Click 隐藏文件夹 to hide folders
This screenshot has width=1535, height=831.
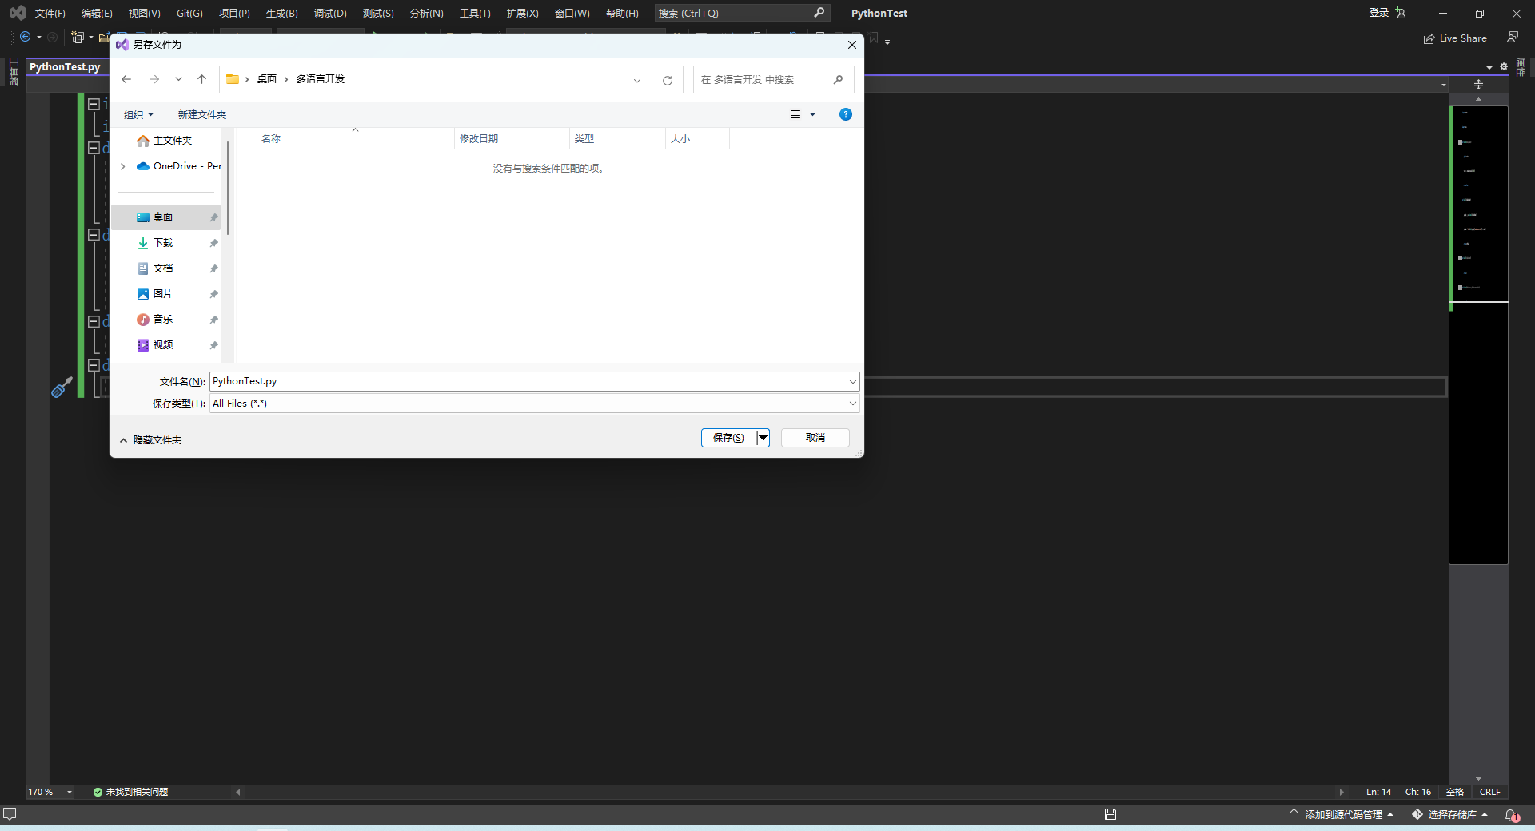tap(151, 440)
